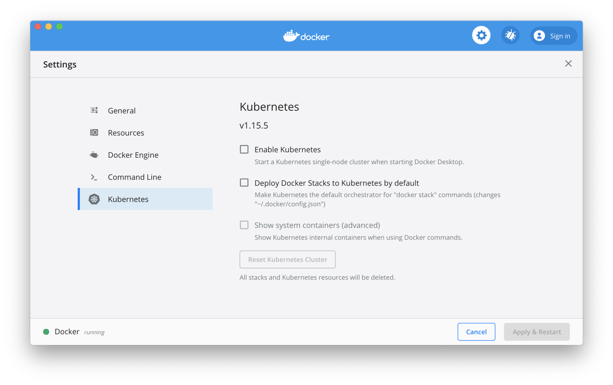The width and height of the screenshot is (613, 385).
Task: Select Docker Engine in sidebar
Action: point(133,155)
